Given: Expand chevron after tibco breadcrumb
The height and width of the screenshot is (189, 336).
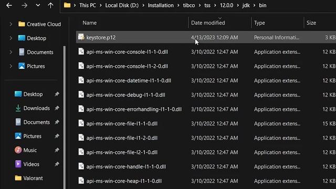Looking at the screenshot, I should pyautogui.click(x=199, y=5).
